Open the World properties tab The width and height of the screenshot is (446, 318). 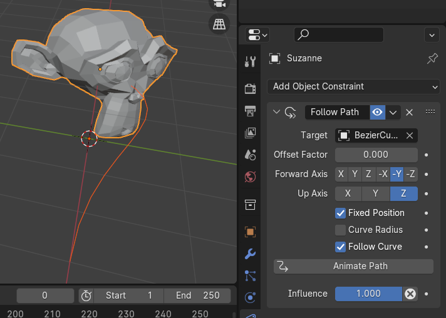[250, 177]
